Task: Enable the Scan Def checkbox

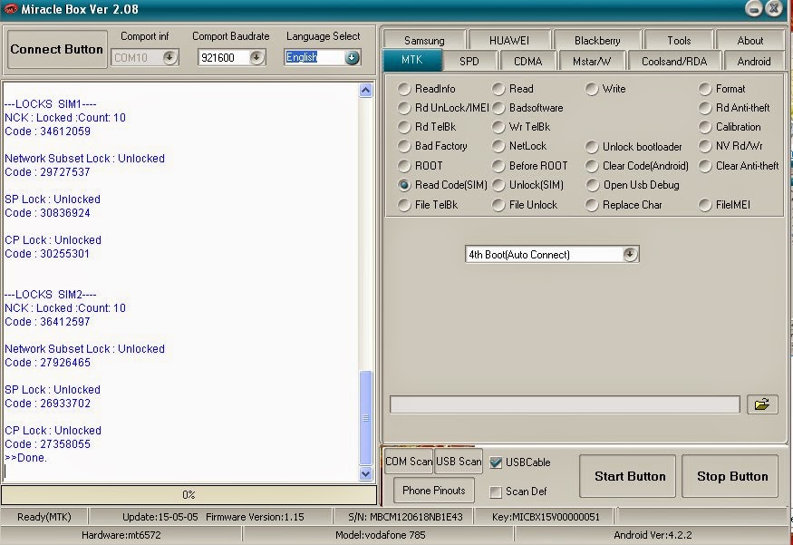Action: (x=496, y=491)
